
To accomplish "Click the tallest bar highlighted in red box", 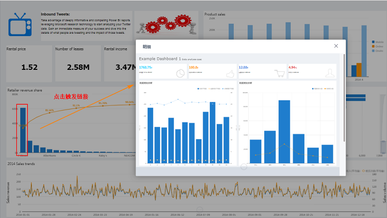I will 23,130.
